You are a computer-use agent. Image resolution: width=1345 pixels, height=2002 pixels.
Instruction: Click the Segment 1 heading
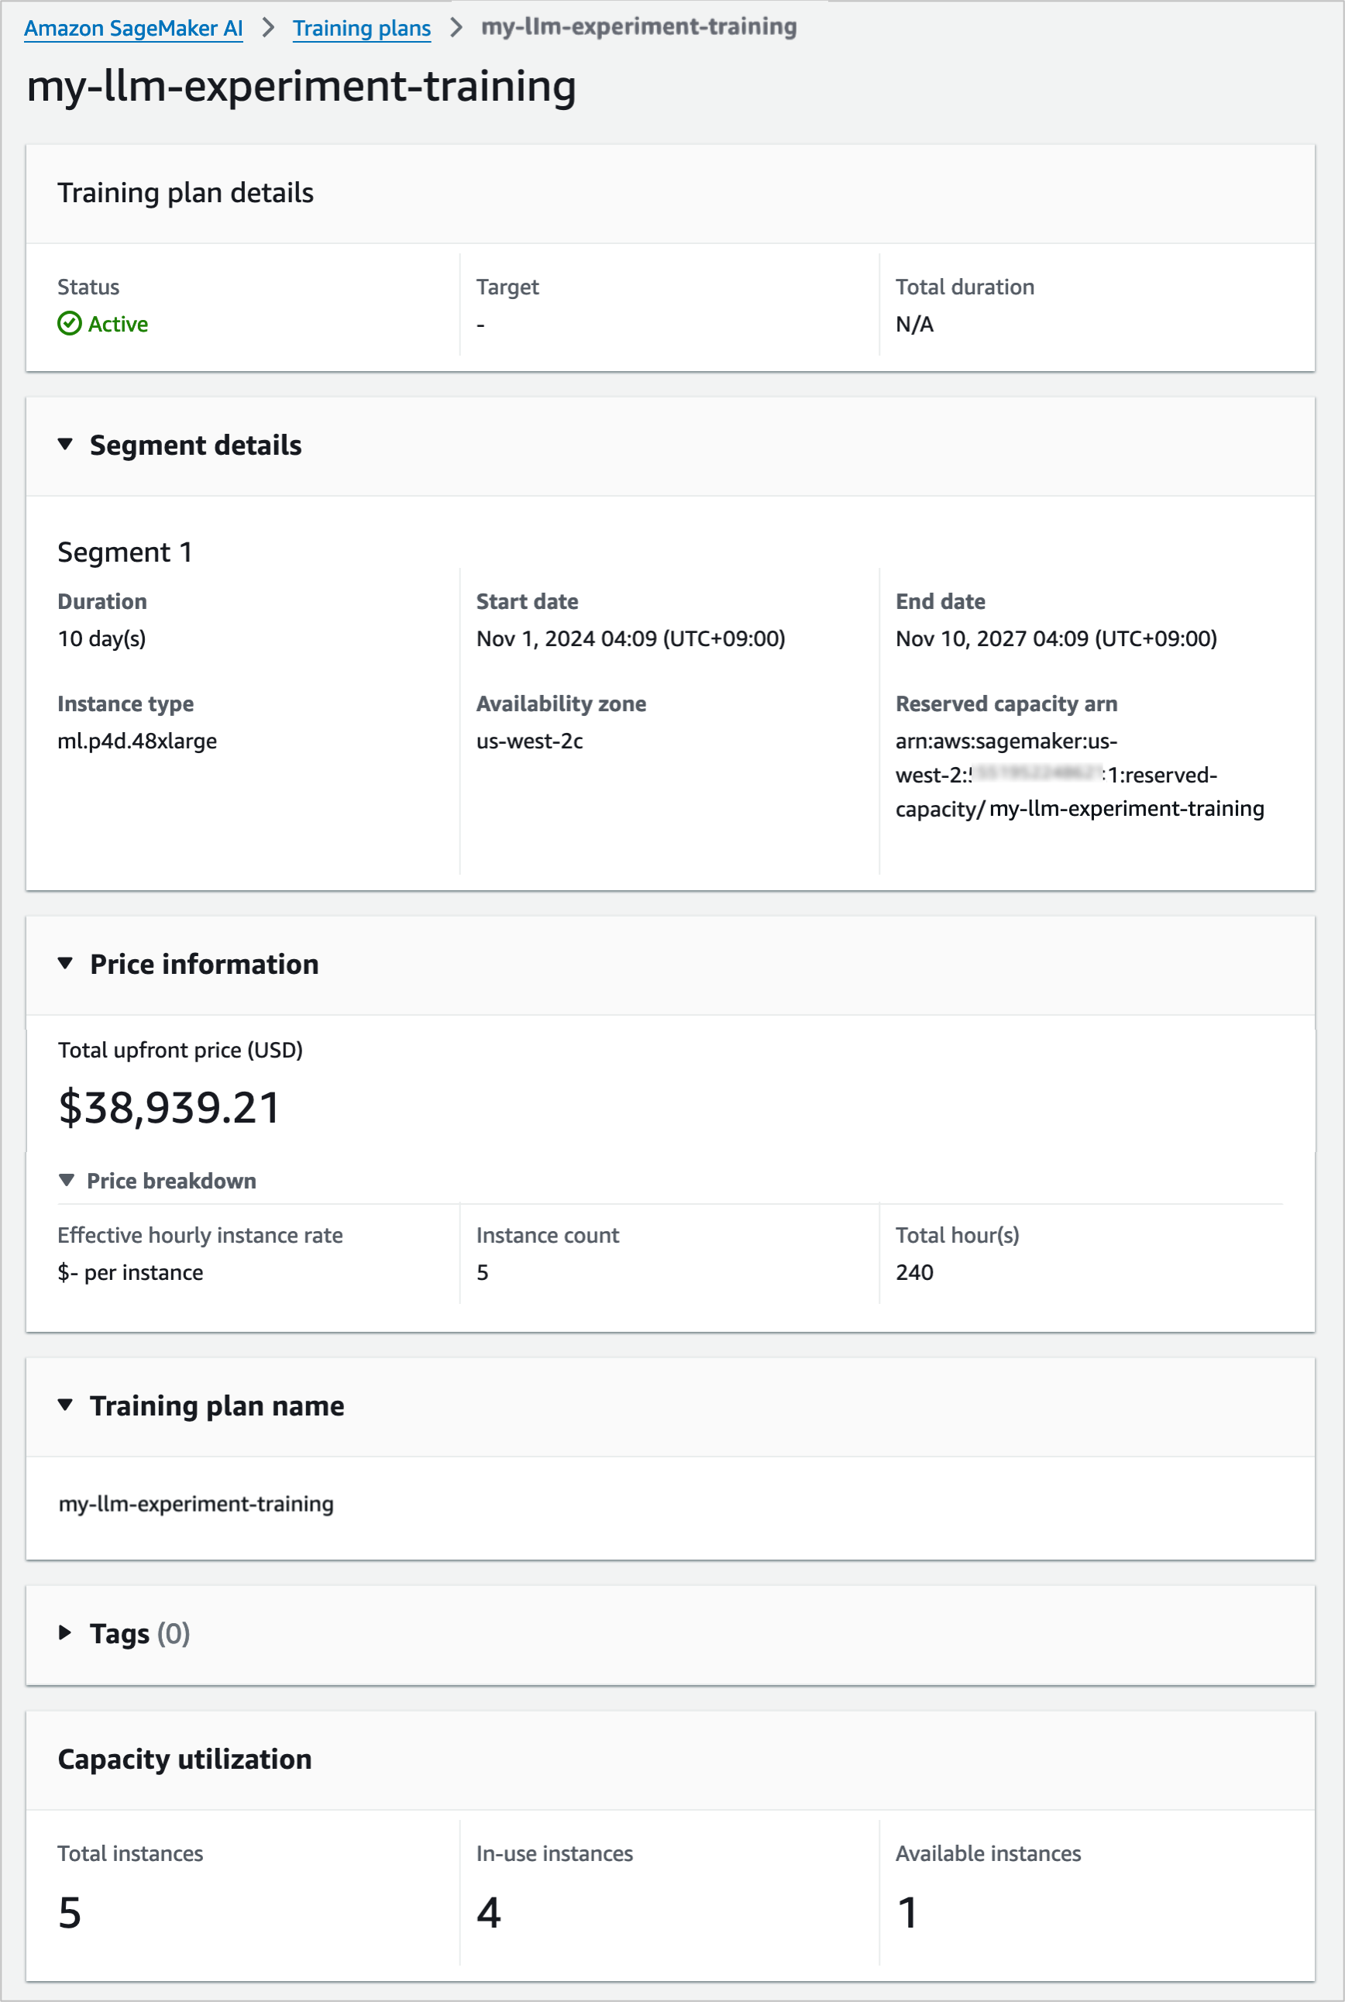126,552
